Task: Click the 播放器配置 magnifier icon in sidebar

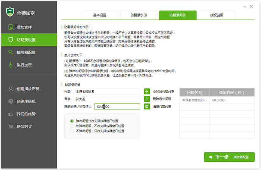Action: (11, 52)
